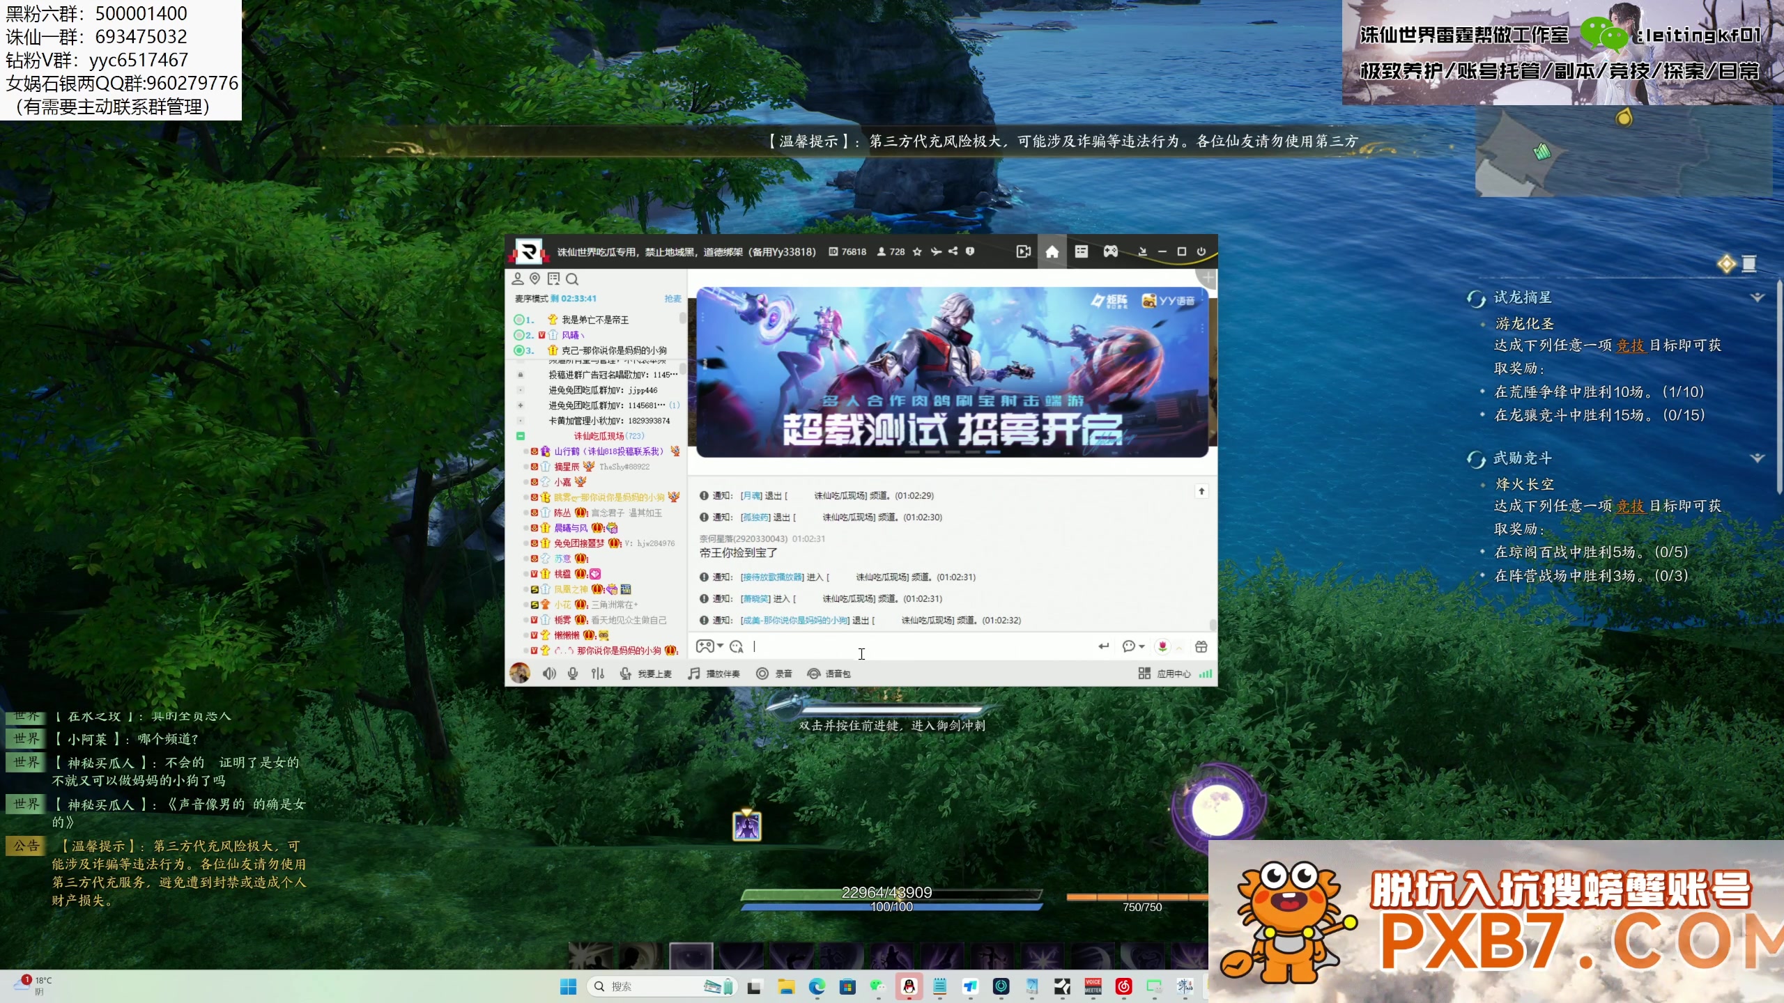The height and width of the screenshot is (1003, 1784).
Task: Select member 摘星辰 in channel list
Action: pyautogui.click(x=566, y=467)
